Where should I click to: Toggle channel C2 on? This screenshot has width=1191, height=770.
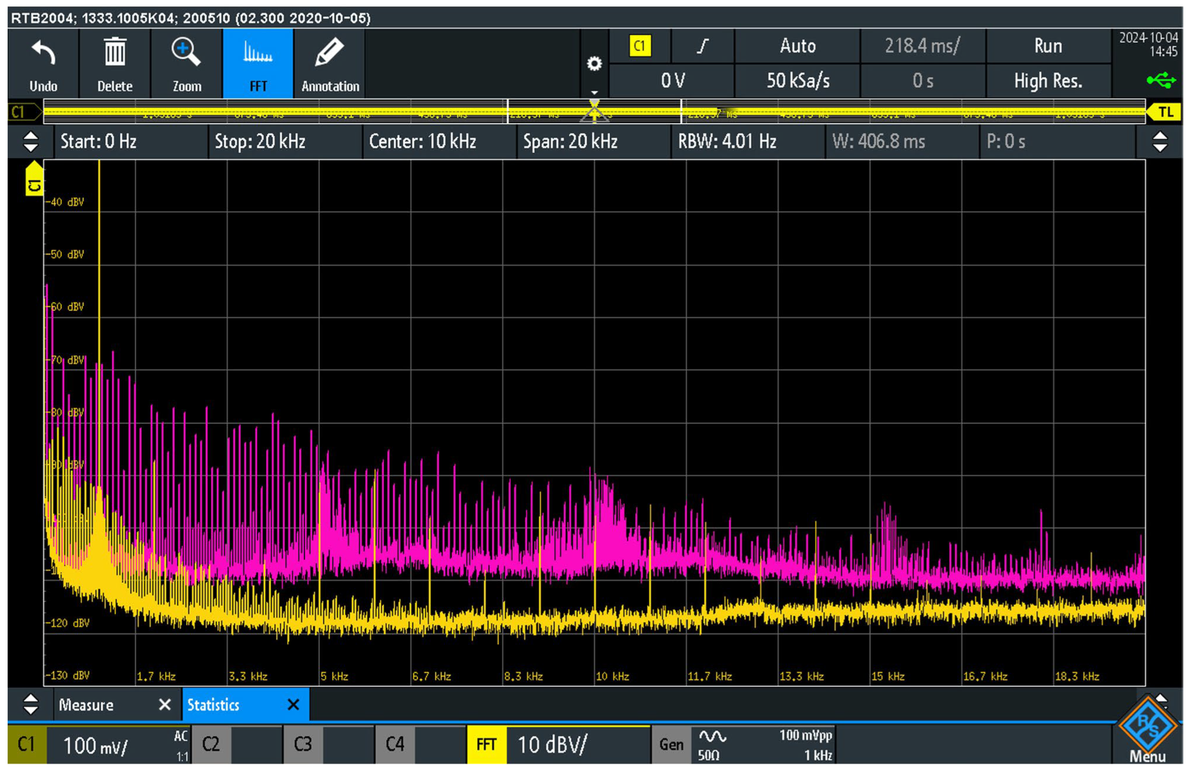[x=211, y=745]
